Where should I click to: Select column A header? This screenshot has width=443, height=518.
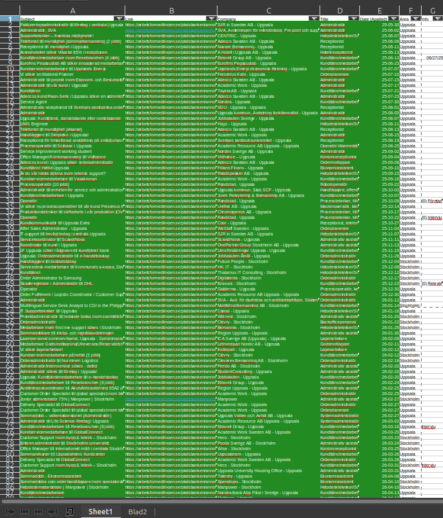[x=73, y=11]
